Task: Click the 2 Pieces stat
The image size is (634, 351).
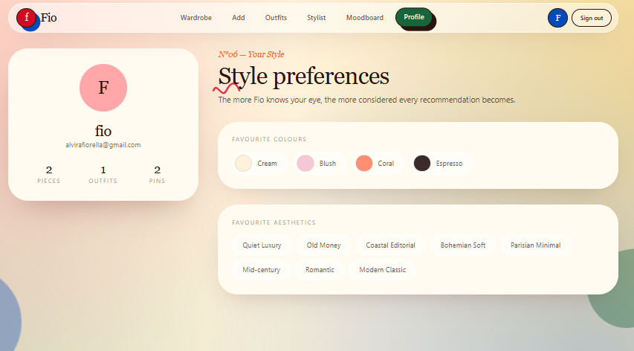Action: pyautogui.click(x=49, y=175)
